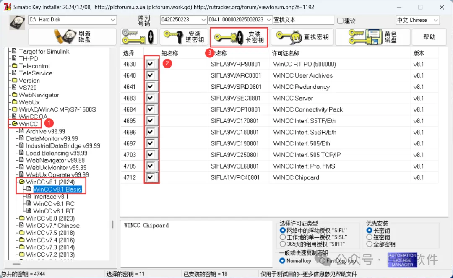The image size is (453, 278).
Task: Select the FastCopy key radio button
Action: pyautogui.click(x=323, y=261)
